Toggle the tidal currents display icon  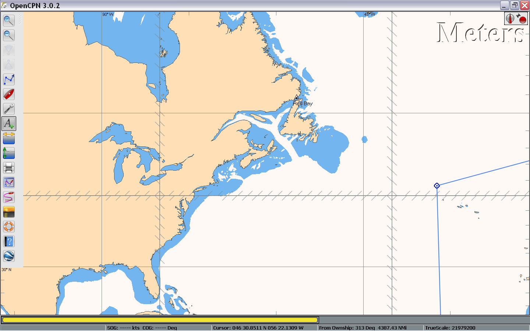[x=9, y=138]
